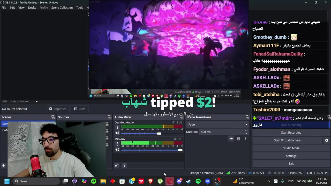Open File Explorer from the taskbar
This screenshot has width=331, height=186.
(x=103, y=181)
